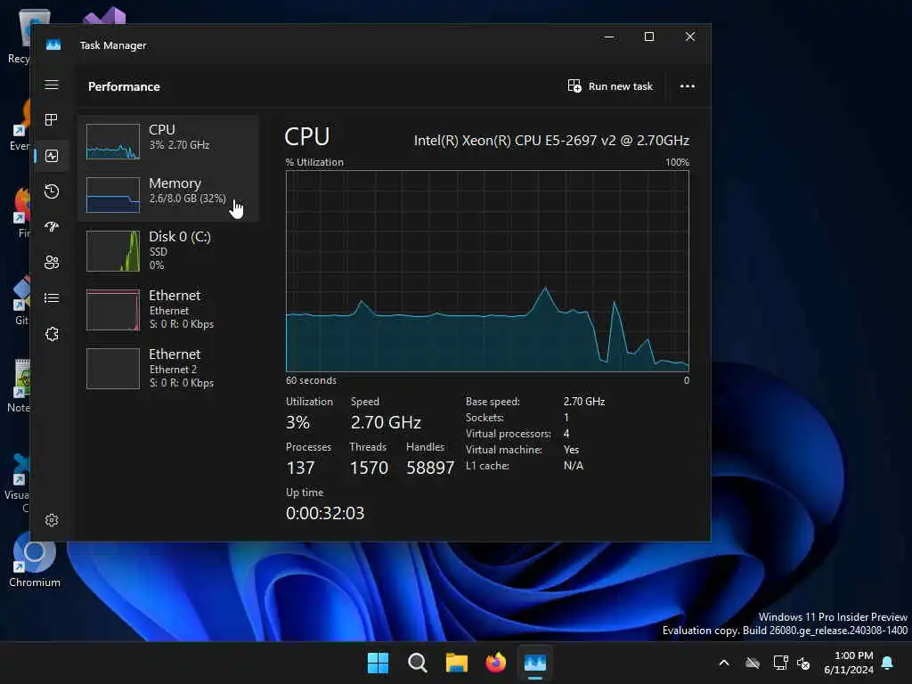Open the Processes page icon
This screenshot has width=912, height=684.
pos(52,120)
